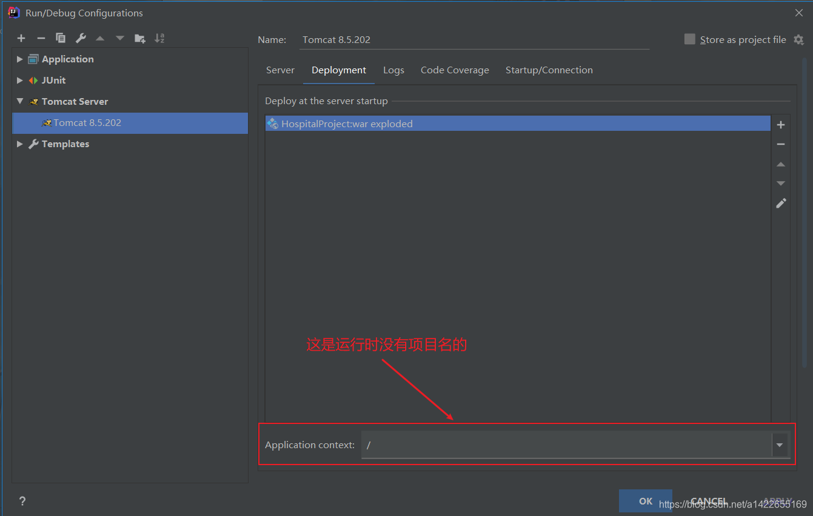Click the Application context text field
This screenshot has height=516, width=813.
pos(566,445)
